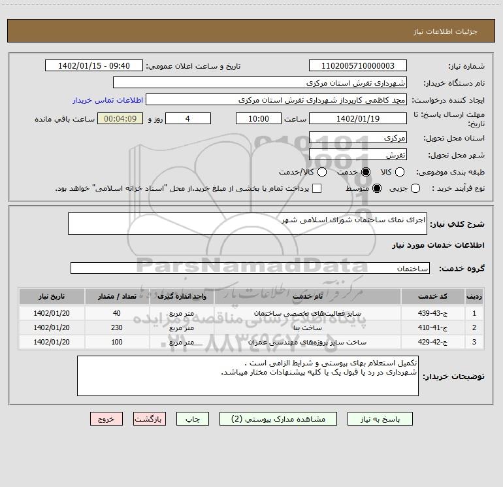Click the ردیف column header
503x487 pixels.
[x=474, y=296]
